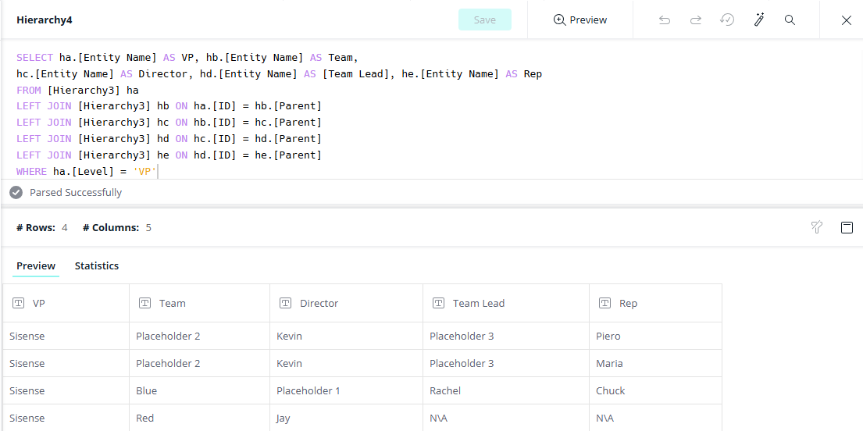Select the Placeholder 1 cell in Director column
This screenshot has width=863, height=431.
coord(308,390)
